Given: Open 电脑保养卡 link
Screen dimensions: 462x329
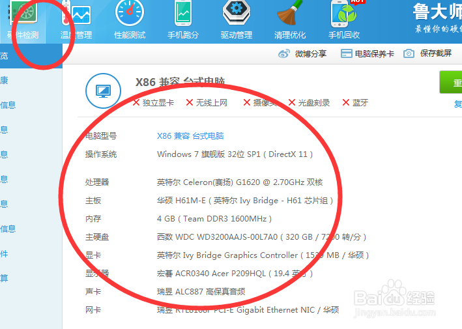Looking at the screenshot, I should [374, 53].
